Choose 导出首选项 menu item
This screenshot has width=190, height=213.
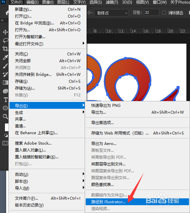[137, 123]
